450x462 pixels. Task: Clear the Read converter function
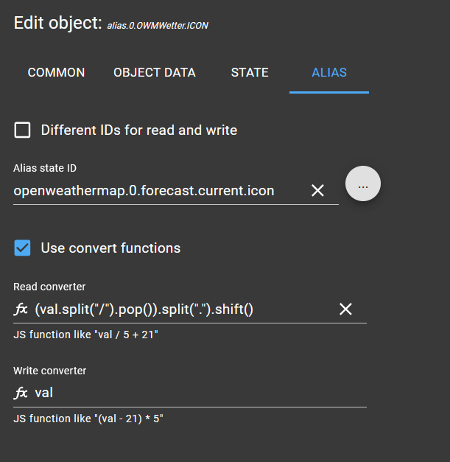click(345, 309)
